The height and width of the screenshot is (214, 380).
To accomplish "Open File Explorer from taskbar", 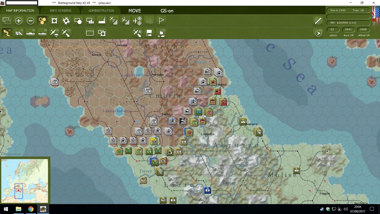I will coord(18,209).
